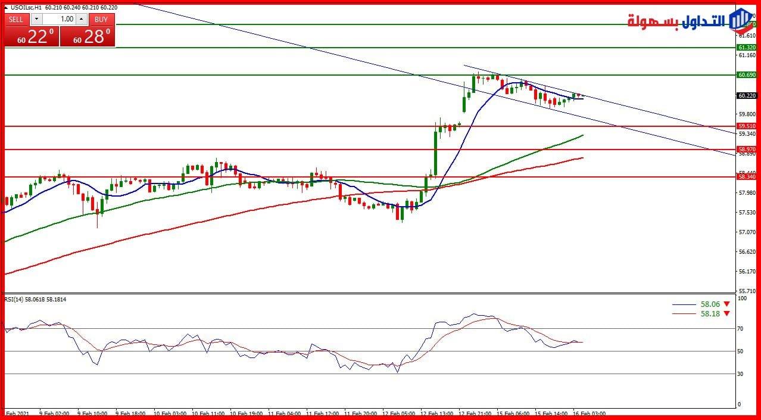
Task: Click the 1.00 volume input field
Action: coord(59,19)
